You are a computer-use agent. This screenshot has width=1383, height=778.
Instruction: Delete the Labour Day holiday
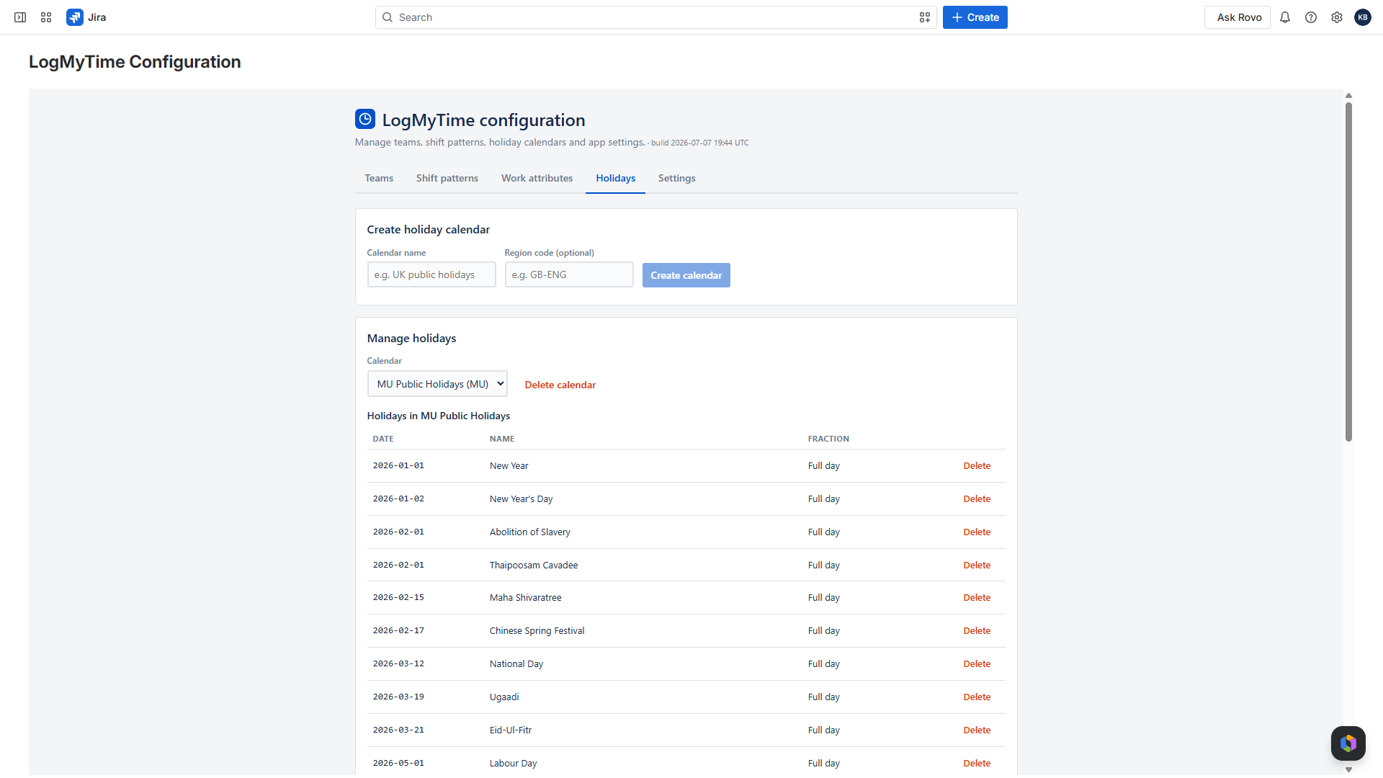click(977, 764)
